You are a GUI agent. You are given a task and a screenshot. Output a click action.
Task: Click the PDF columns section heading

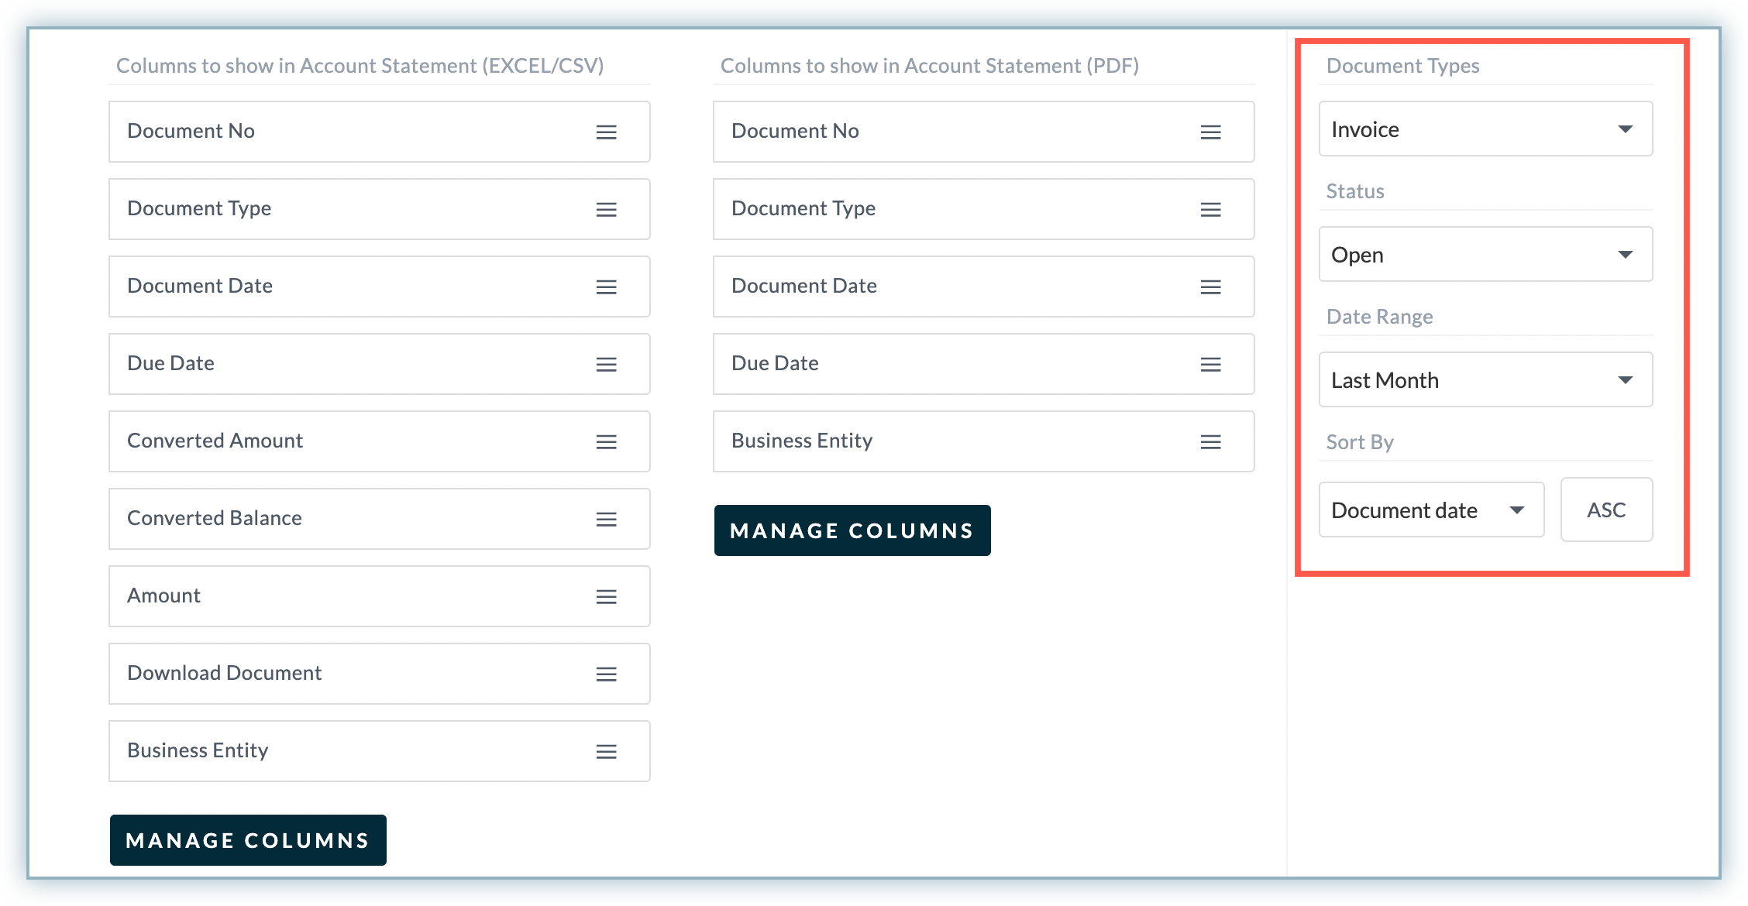click(930, 66)
